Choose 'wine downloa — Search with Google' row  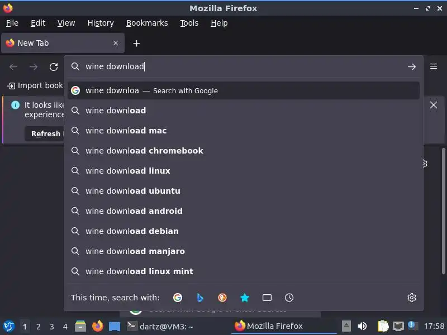(x=244, y=90)
